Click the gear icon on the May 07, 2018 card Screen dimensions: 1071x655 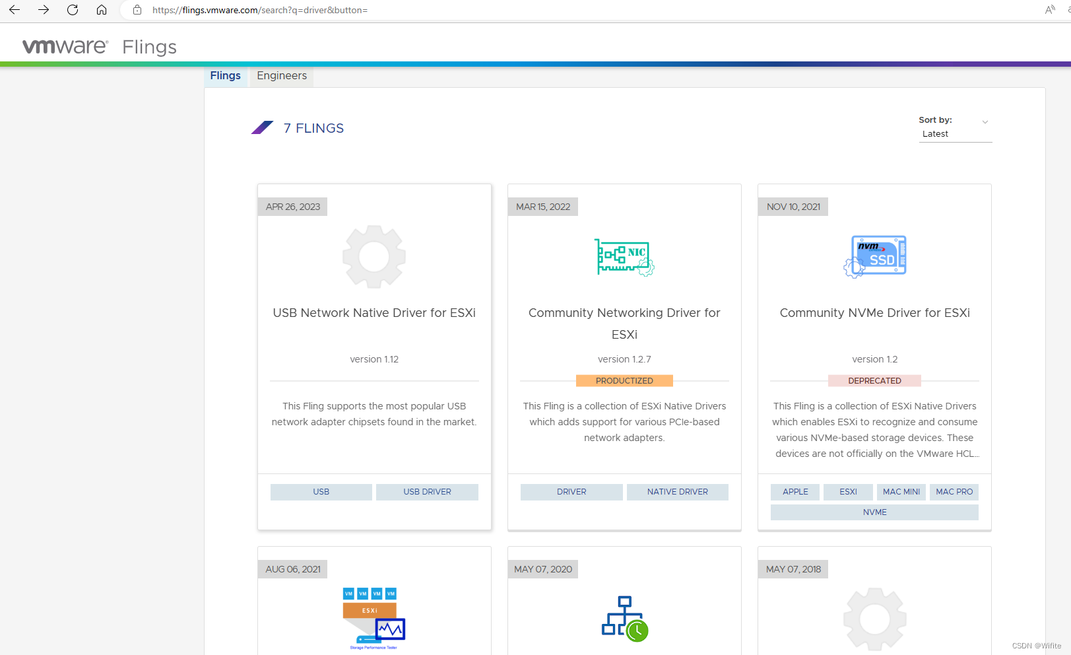(875, 619)
